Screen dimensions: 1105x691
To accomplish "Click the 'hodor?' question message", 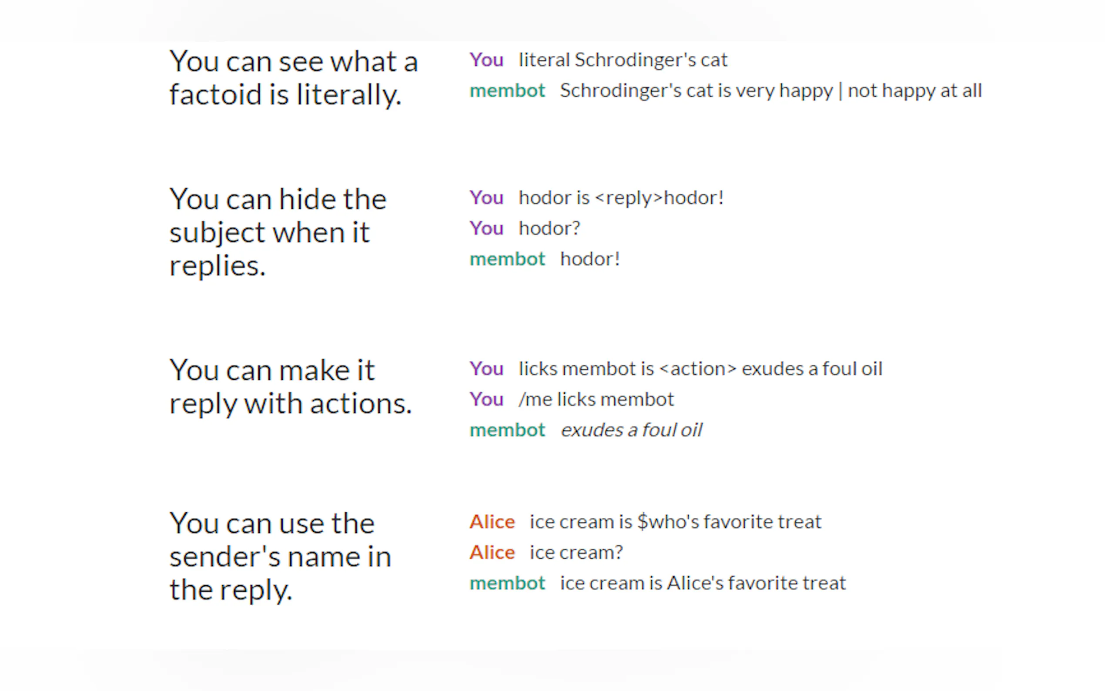I will pos(549,228).
